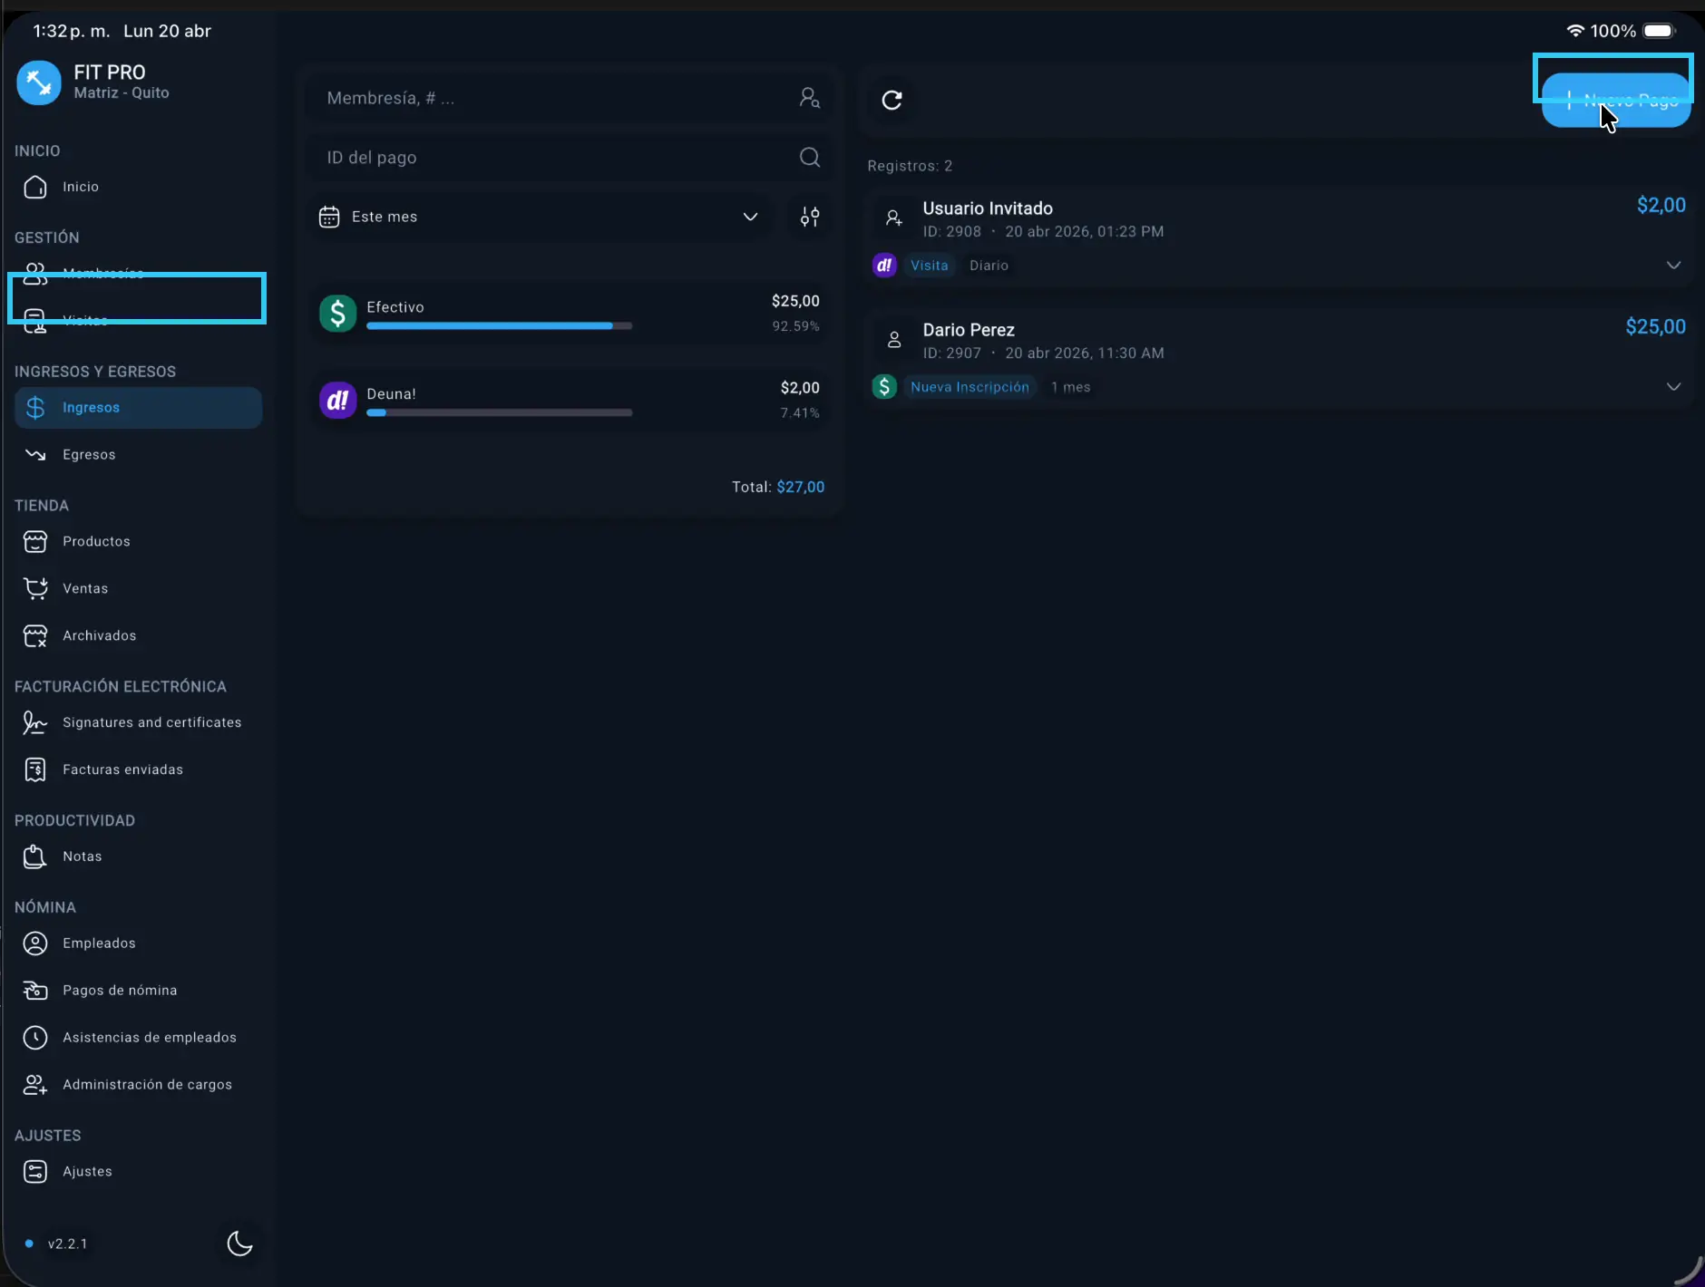Viewport: 1705px width, 1287px height.
Task: Click the Nuevo Pago button
Action: click(x=1616, y=101)
